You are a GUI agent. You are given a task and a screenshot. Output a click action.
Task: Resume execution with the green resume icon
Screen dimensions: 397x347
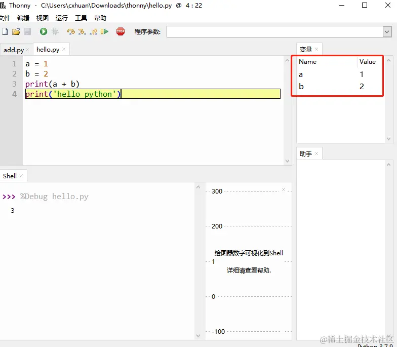[x=104, y=31]
